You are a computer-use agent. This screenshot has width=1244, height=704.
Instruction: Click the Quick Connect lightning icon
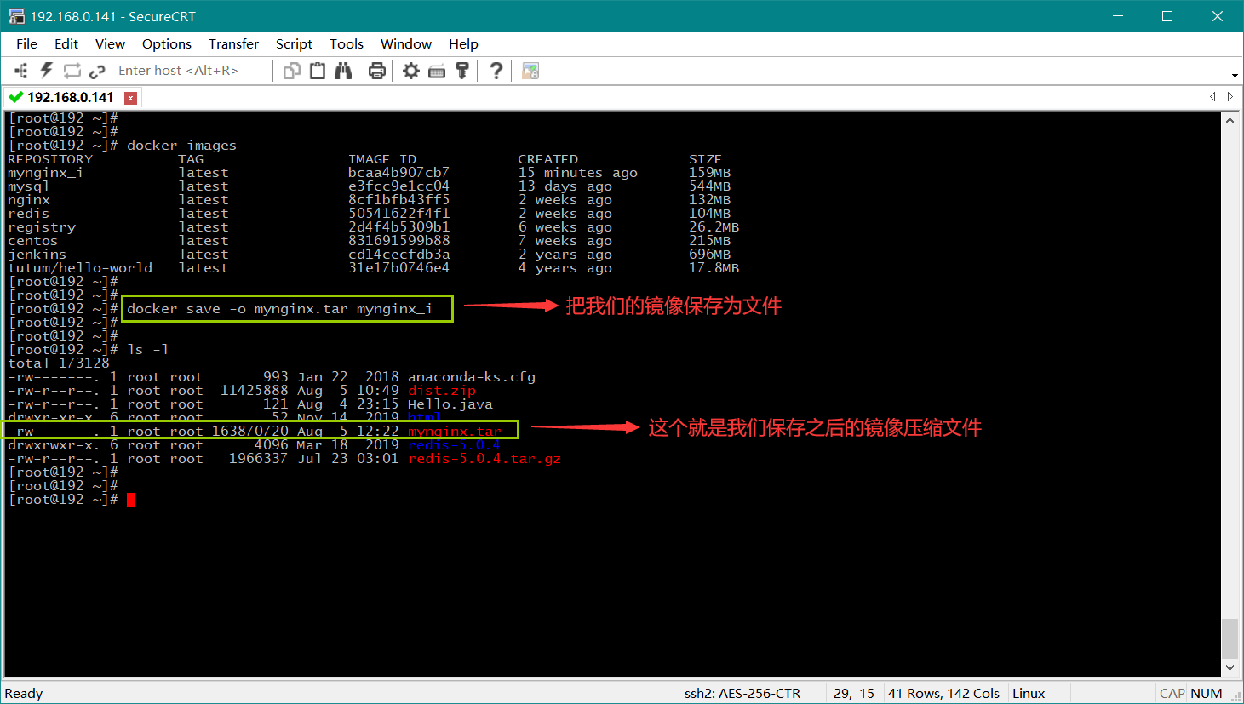click(x=46, y=71)
